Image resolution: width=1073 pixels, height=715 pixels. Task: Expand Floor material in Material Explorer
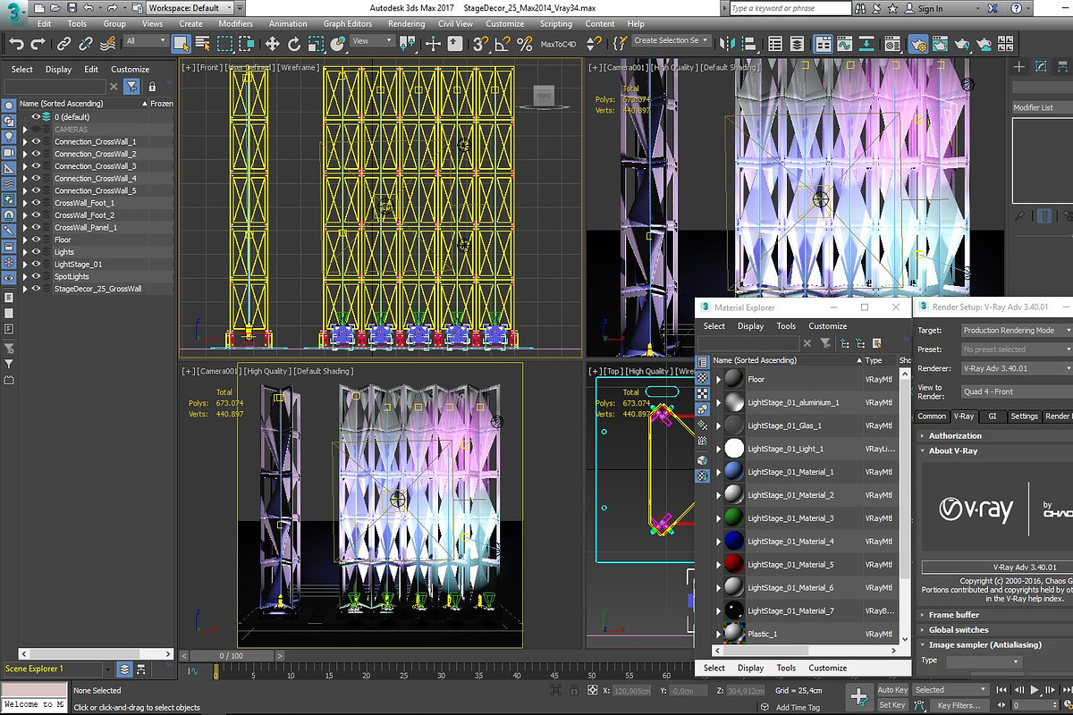tap(718, 379)
